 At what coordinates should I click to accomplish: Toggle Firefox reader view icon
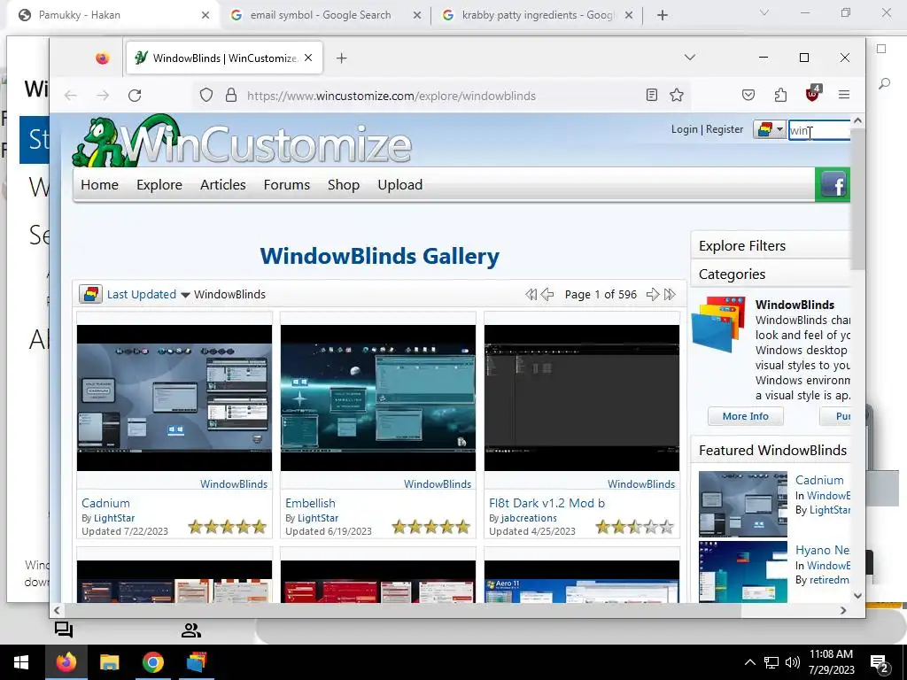tap(651, 95)
